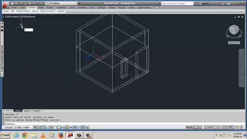Close the Layer Properties Manager palette
247x139 pixels.
click(2, 24)
